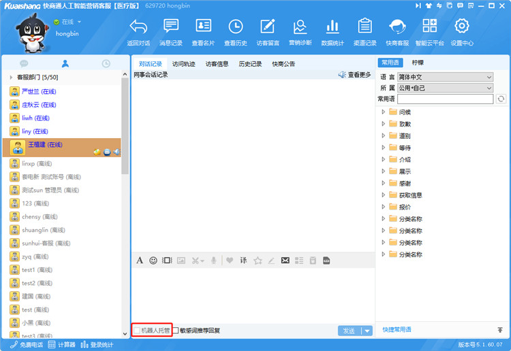Expand the 客服部门 group
This screenshot has width=511, height=351.
point(11,77)
